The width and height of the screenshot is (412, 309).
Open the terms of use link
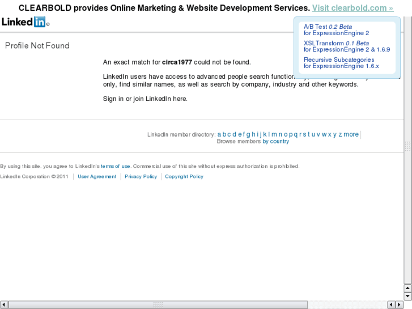point(116,166)
